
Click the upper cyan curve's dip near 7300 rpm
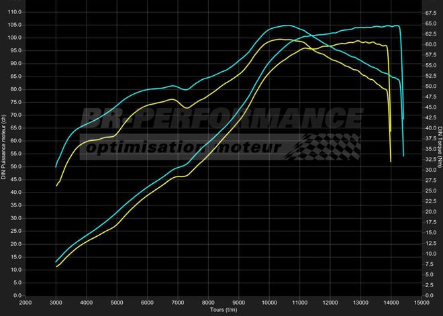187,90
